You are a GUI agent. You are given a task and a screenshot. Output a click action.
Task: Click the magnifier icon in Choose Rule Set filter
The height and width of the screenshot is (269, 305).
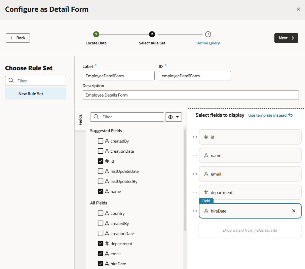click(11, 81)
